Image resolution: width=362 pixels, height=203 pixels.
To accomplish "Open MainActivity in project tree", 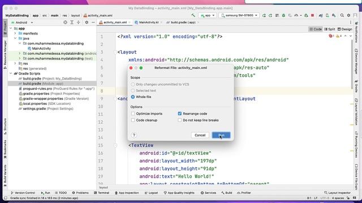I will click(41, 48).
